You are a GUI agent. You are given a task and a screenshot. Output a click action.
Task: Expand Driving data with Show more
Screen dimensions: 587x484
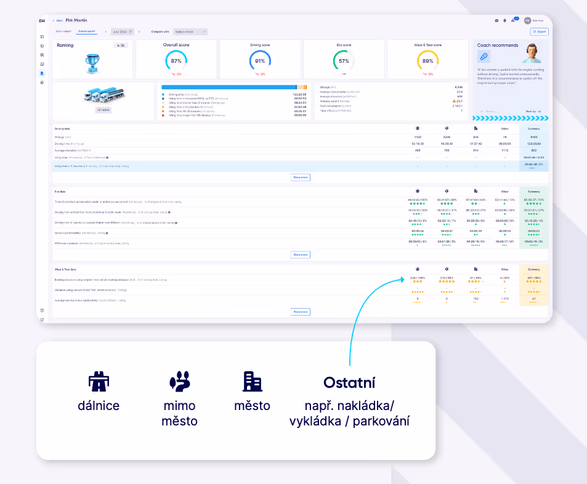coord(300,177)
